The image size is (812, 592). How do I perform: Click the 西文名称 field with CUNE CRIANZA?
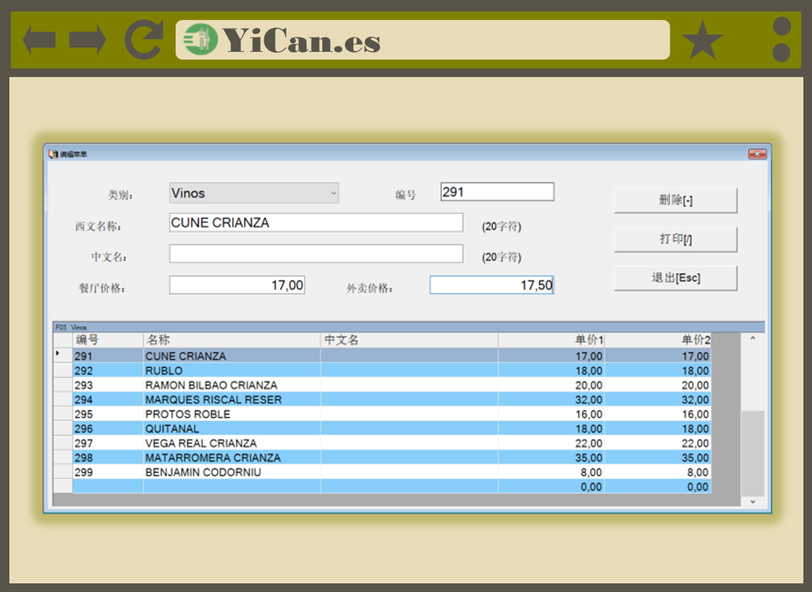[316, 223]
